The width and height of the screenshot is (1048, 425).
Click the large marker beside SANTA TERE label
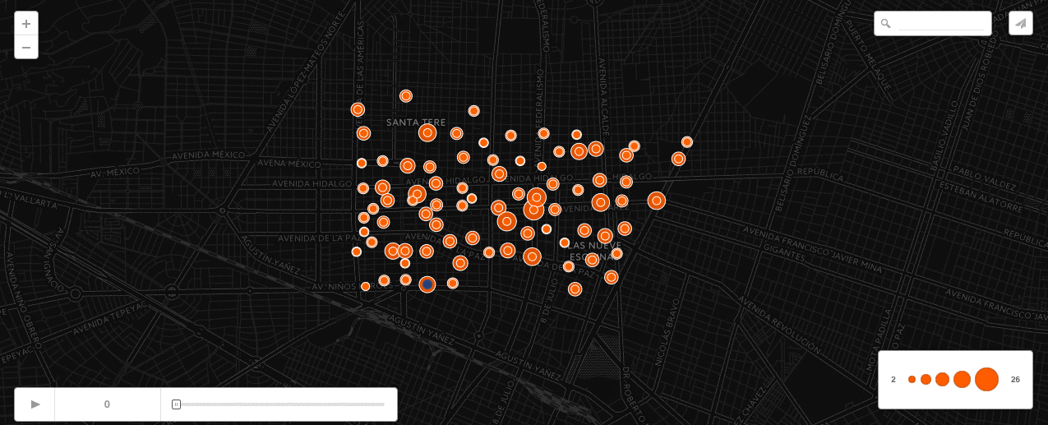coord(427,132)
